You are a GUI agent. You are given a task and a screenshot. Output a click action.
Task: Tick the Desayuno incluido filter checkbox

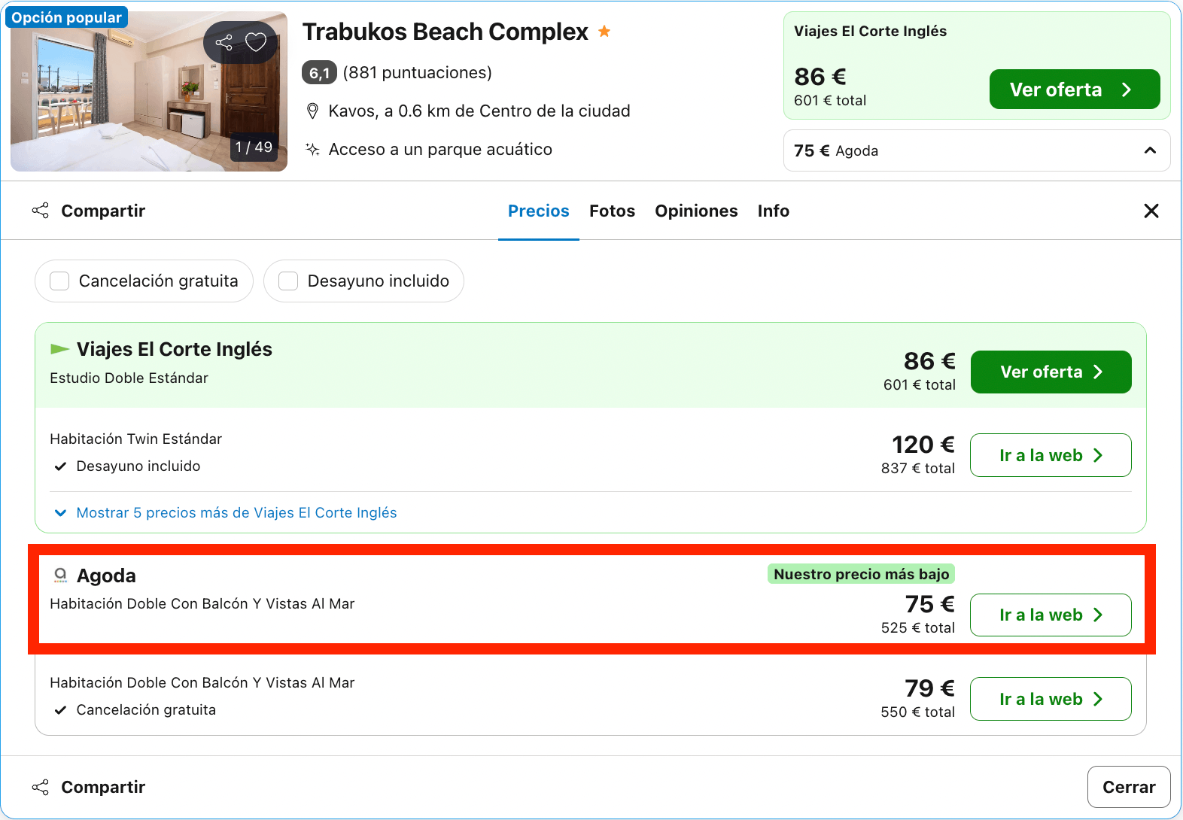click(288, 281)
